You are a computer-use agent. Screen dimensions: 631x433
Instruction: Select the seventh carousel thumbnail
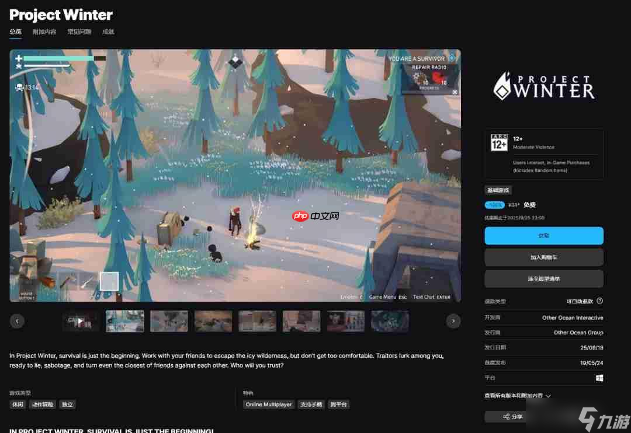click(346, 321)
